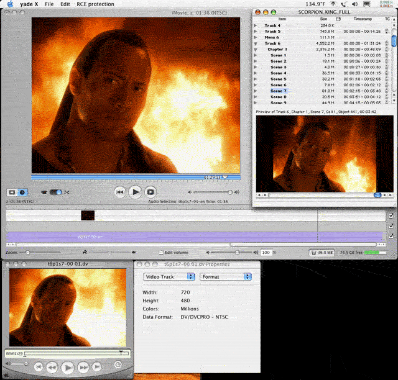Select Scene 7 row label
398x380 pixels.
tap(279, 91)
